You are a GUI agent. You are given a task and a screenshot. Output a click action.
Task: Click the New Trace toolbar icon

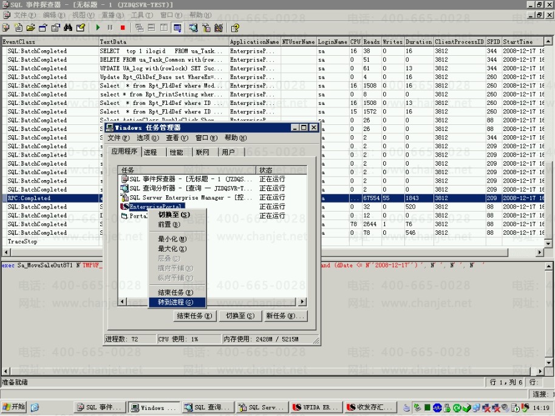click(x=18, y=27)
